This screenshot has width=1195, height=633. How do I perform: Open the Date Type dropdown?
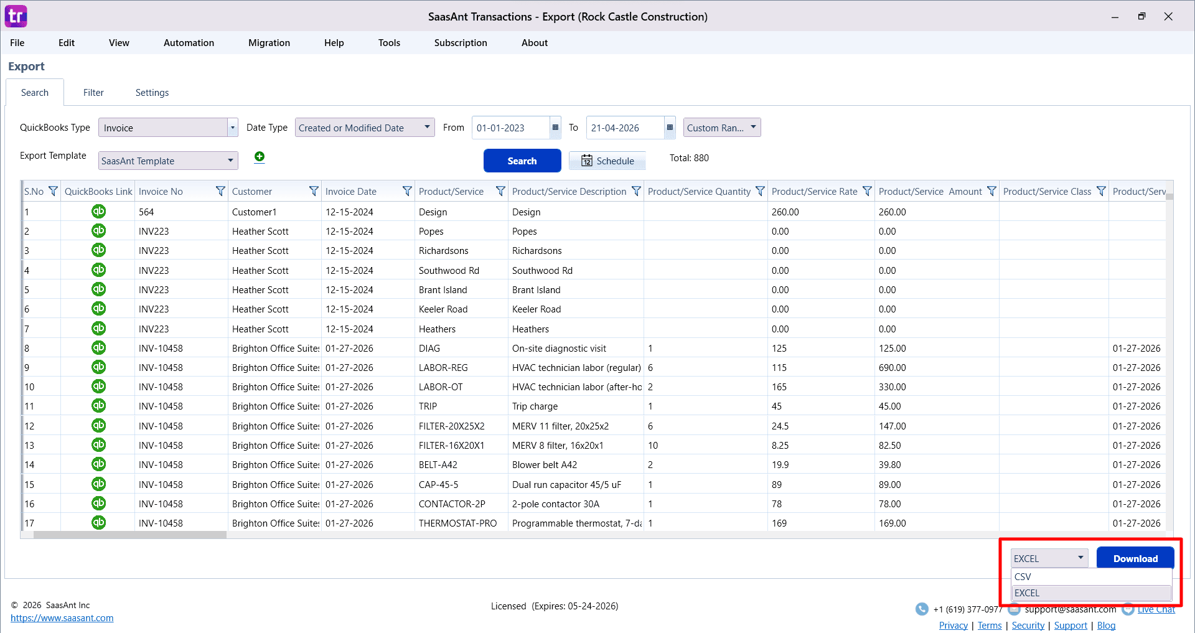[x=365, y=128]
